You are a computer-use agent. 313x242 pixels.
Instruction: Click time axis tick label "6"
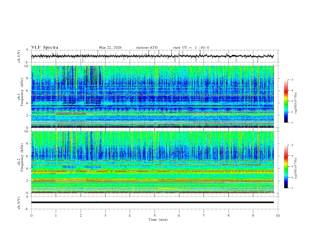(179, 216)
